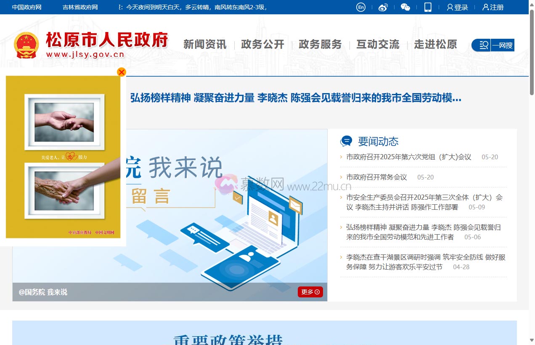The image size is (535, 345).
Task: Click the national emblem logo
Action: click(26, 45)
